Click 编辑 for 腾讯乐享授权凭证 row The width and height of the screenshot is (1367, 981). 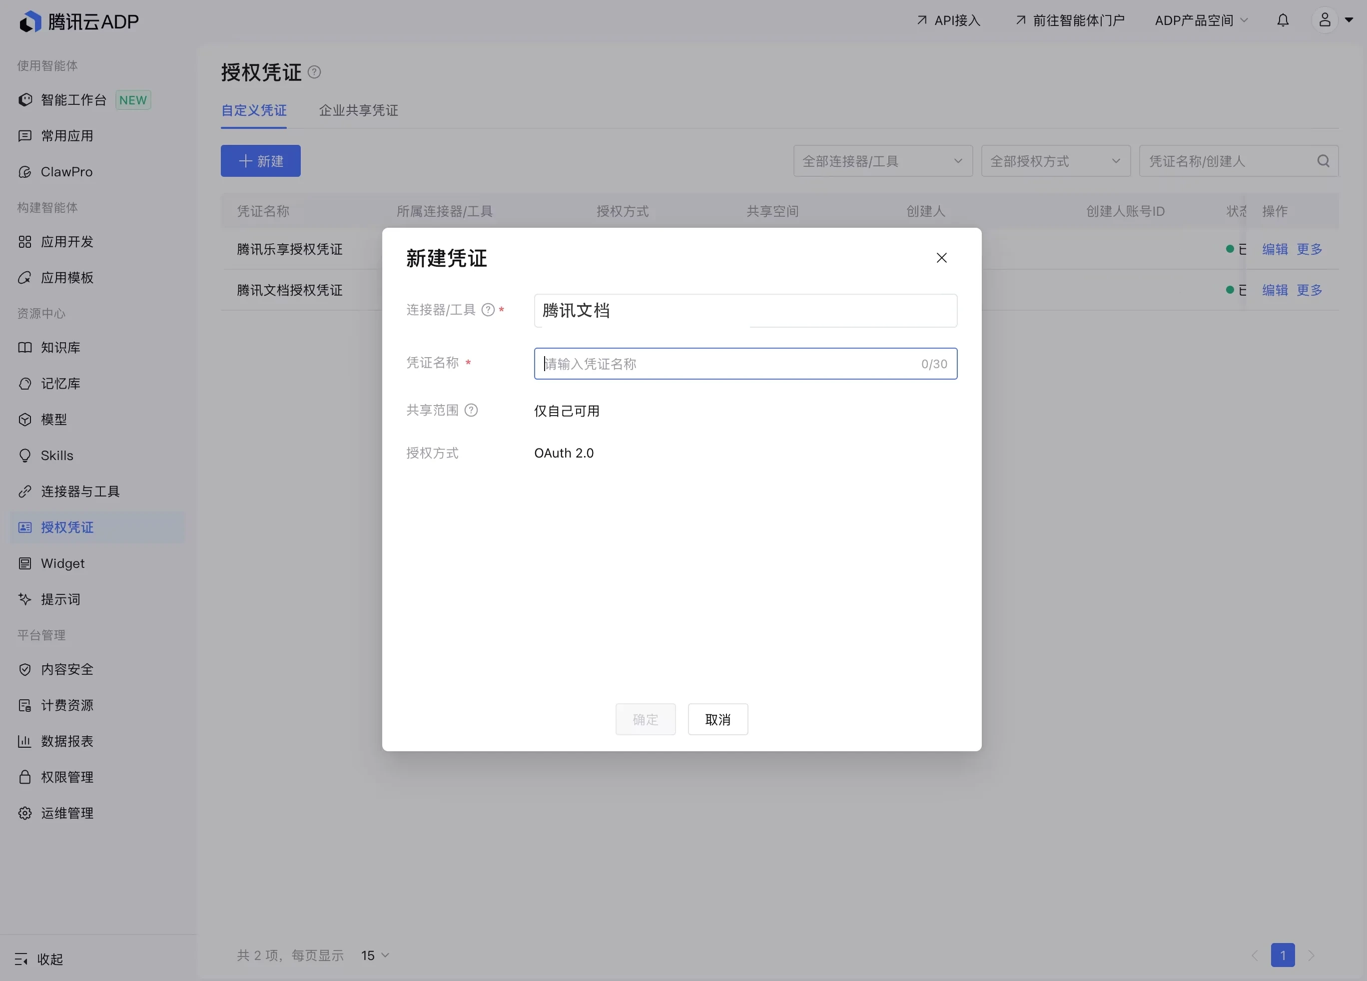tap(1275, 249)
